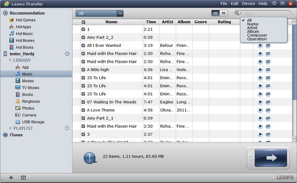Click the info exclamation icon
Viewport: 297px width, 183px height.
click(90, 158)
